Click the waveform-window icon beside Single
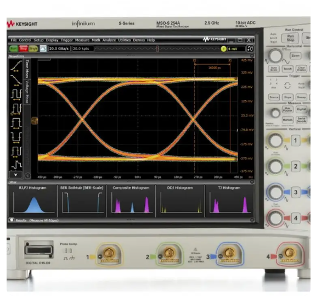 coord(43,49)
